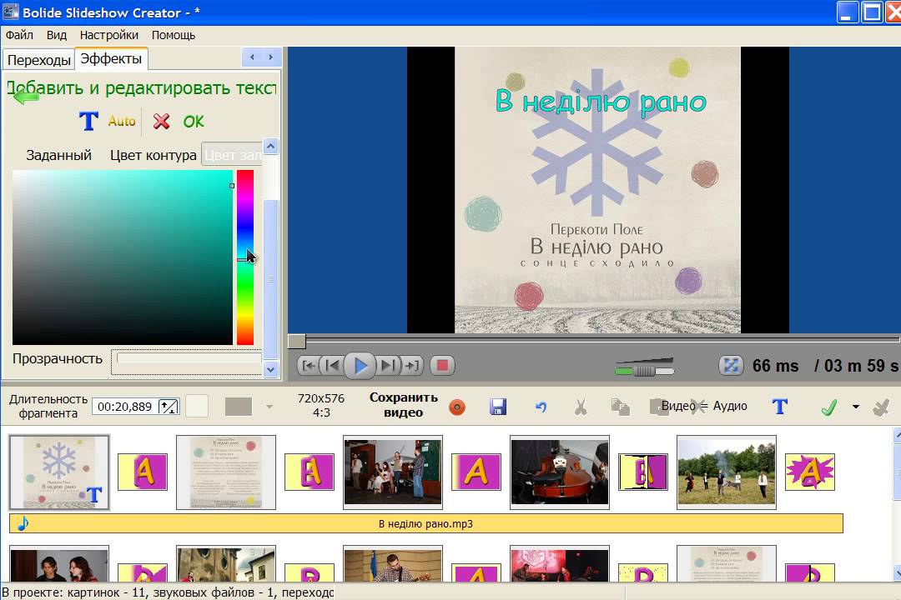Click first transition icon after snowflake slide
901x600 pixels.
click(143, 472)
